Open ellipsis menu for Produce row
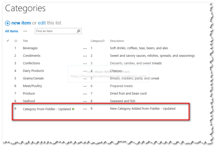The image size is (217, 148). tap(85, 94)
